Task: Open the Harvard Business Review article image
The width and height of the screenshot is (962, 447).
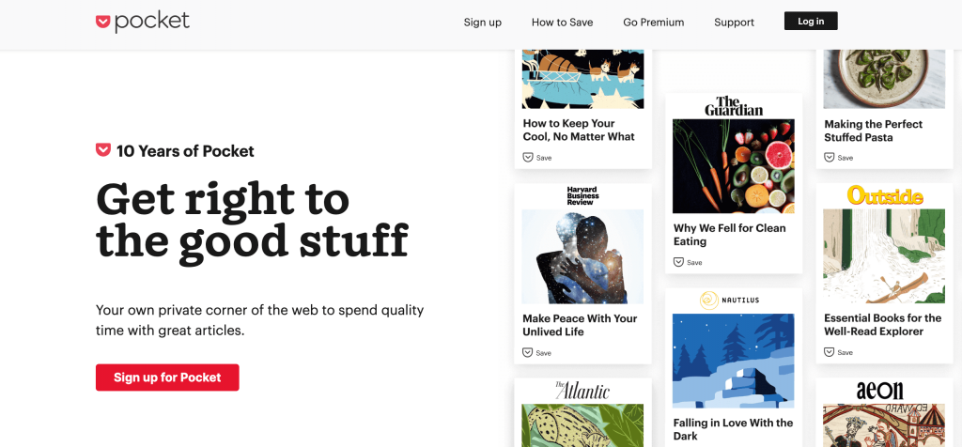Action: pos(582,256)
